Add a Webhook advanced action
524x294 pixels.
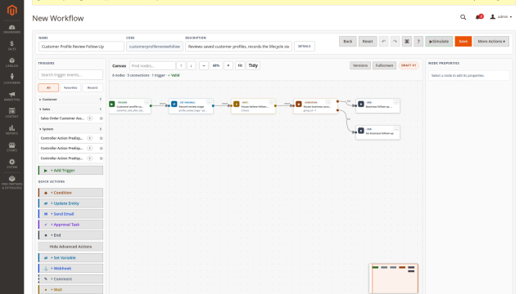coord(70,269)
